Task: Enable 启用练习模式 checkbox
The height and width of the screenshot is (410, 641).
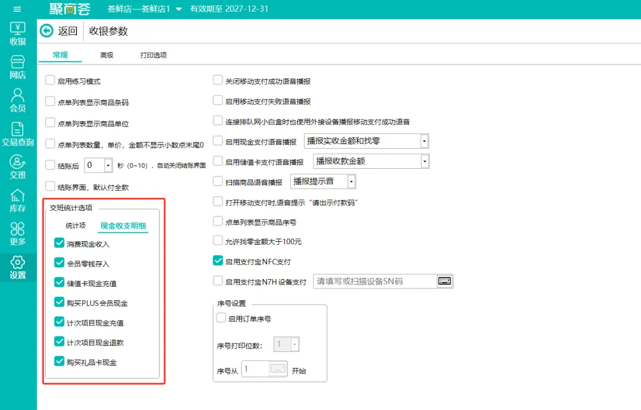Action: click(50, 80)
